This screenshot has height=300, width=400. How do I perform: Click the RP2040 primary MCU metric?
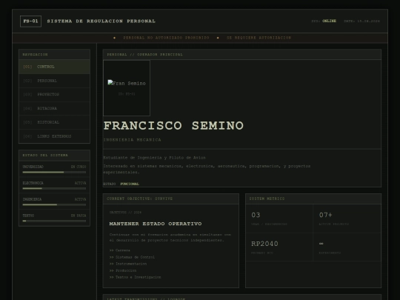point(264,244)
